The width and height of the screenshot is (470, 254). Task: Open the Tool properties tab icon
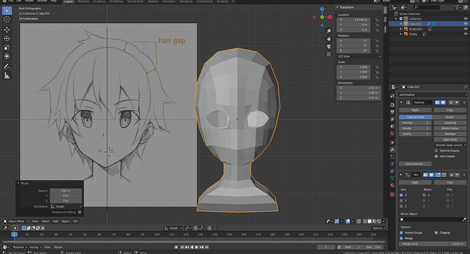tap(392, 96)
